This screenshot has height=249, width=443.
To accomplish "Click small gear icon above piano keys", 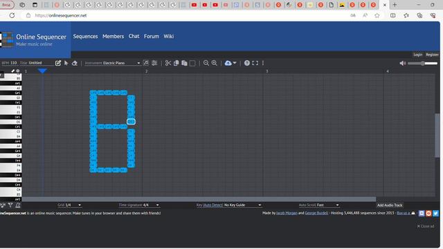I will point(18,71).
